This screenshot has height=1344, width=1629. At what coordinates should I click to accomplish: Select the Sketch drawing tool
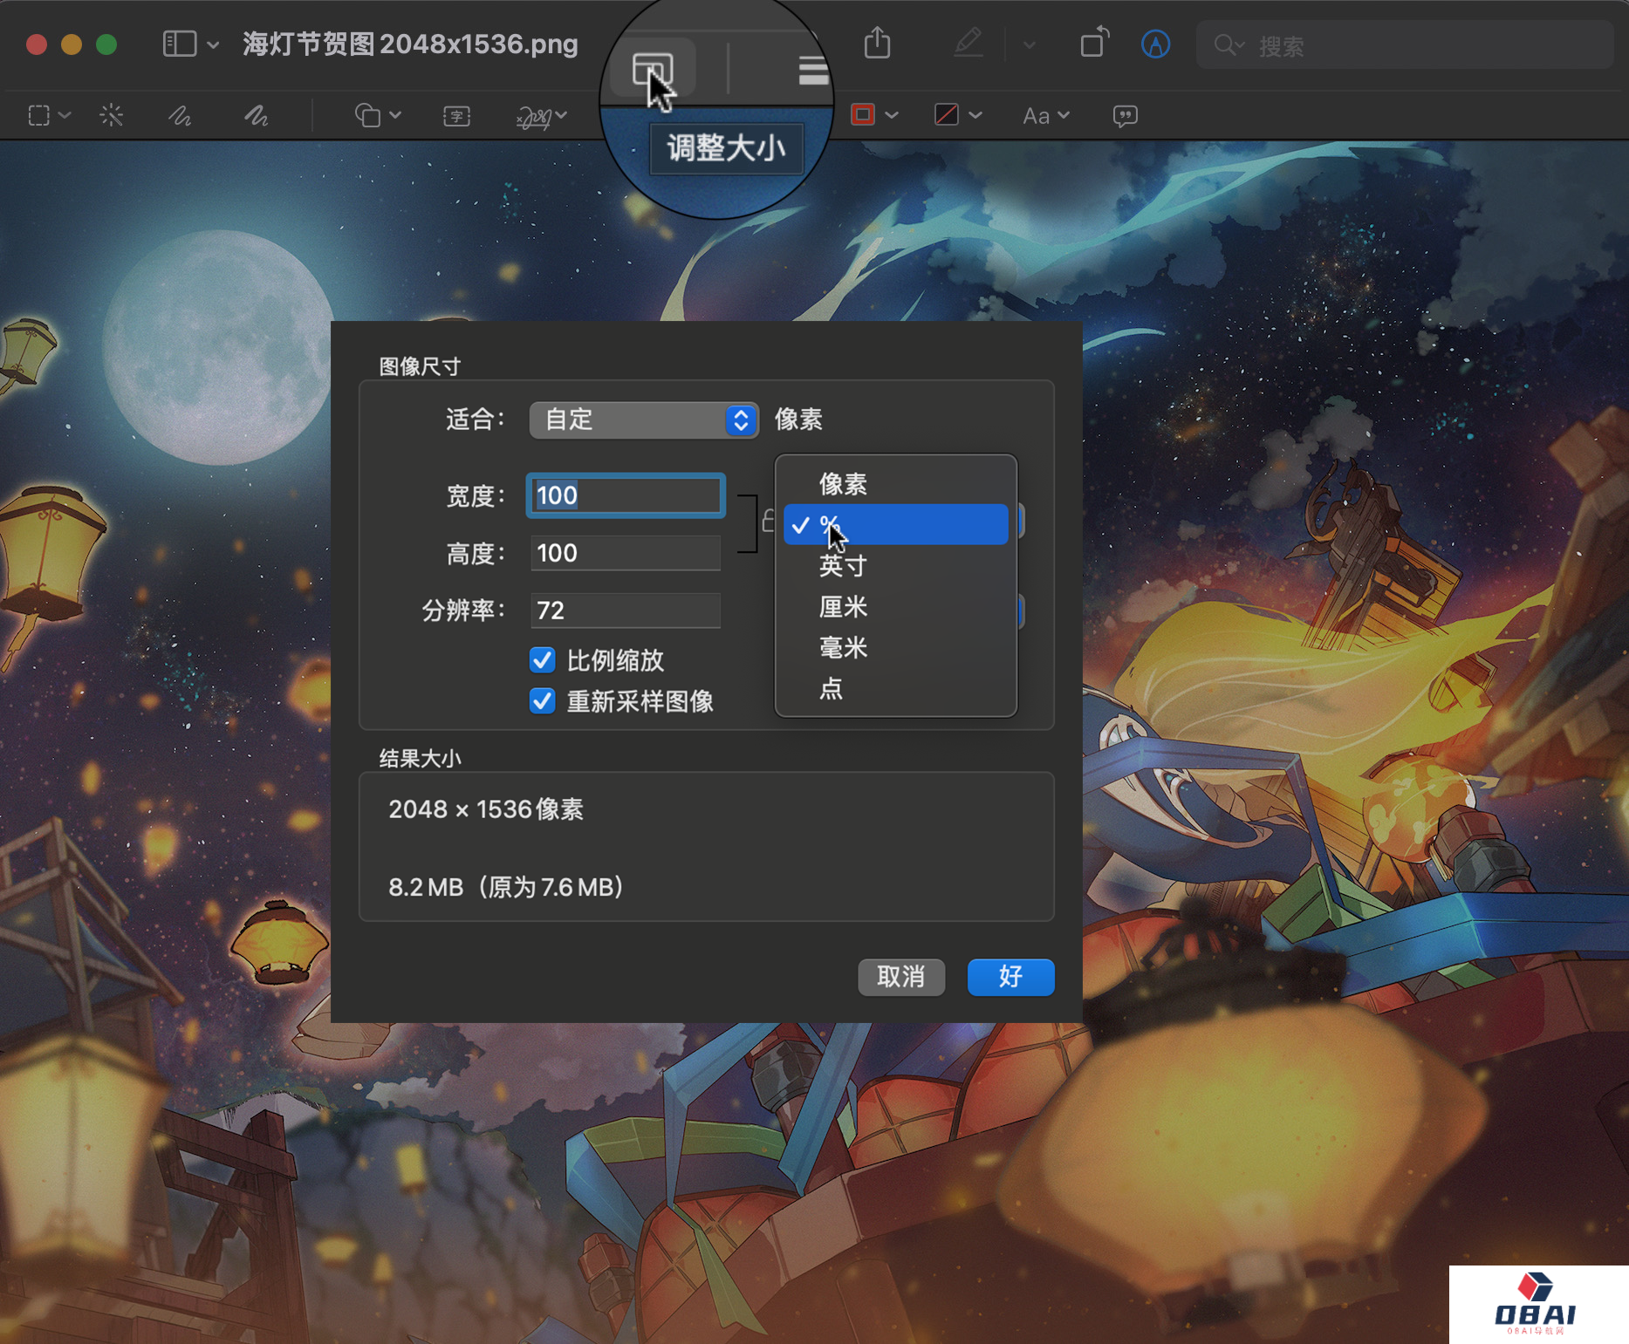pyautogui.click(x=180, y=115)
